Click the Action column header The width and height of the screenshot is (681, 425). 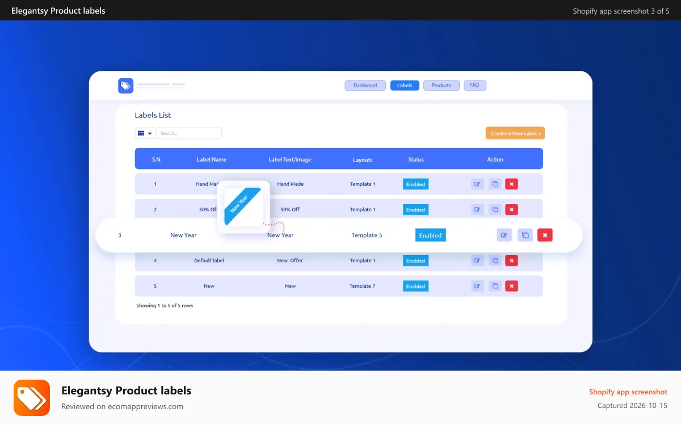[x=495, y=159]
